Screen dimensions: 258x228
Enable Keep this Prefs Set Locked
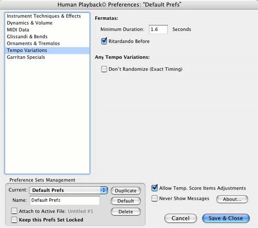pos(14,220)
